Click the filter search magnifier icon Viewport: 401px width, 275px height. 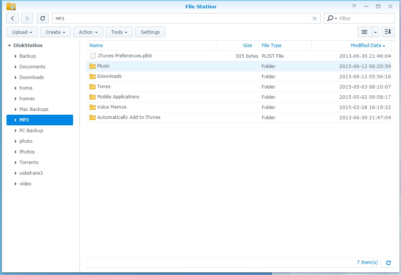(x=330, y=18)
